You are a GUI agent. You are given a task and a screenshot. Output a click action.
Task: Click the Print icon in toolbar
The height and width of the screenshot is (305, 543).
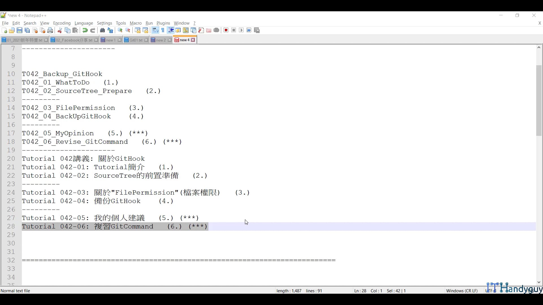[50, 30]
